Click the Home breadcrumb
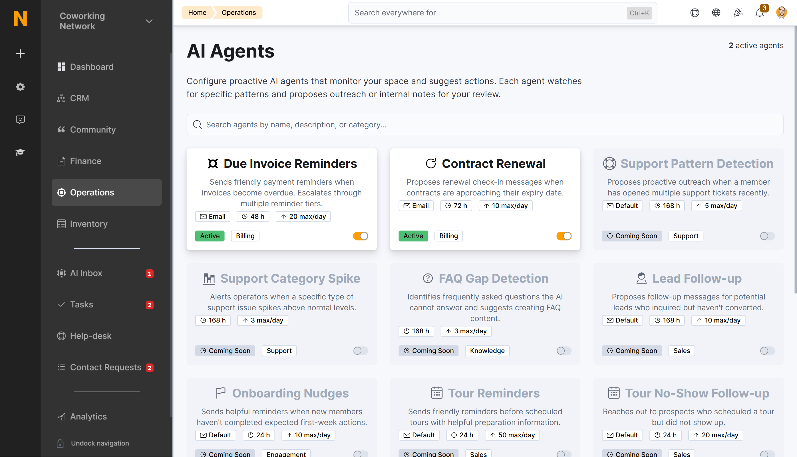797x457 pixels. [x=197, y=13]
